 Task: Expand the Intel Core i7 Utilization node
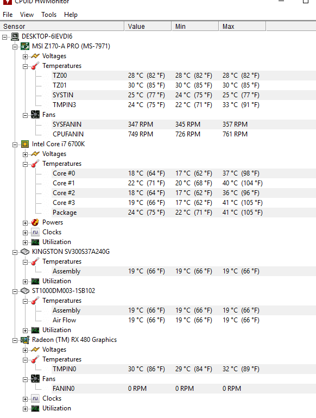25,242
